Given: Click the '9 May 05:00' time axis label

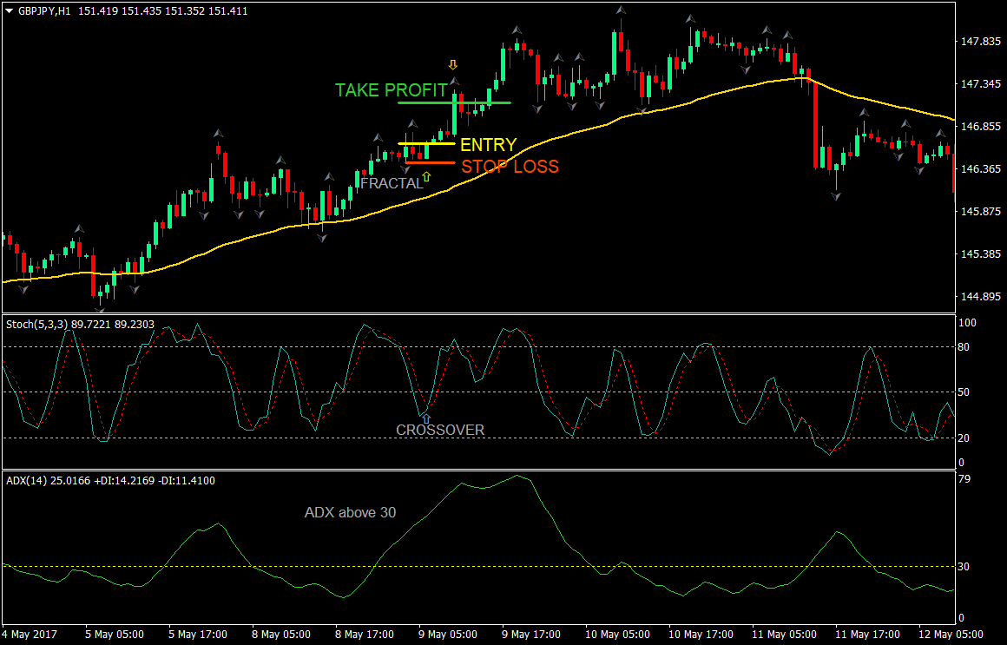Looking at the screenshot, I should pyautogui.click(x=448, y=634).
